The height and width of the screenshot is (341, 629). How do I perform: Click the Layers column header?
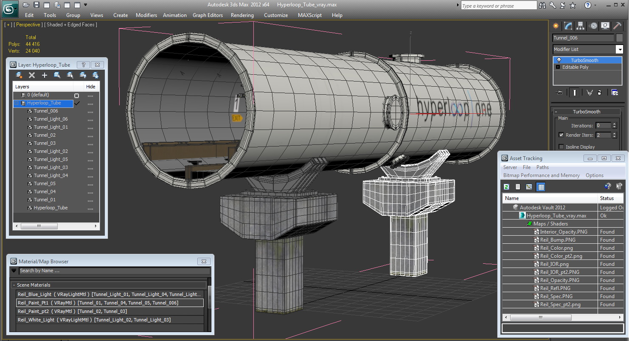[42, 87]
